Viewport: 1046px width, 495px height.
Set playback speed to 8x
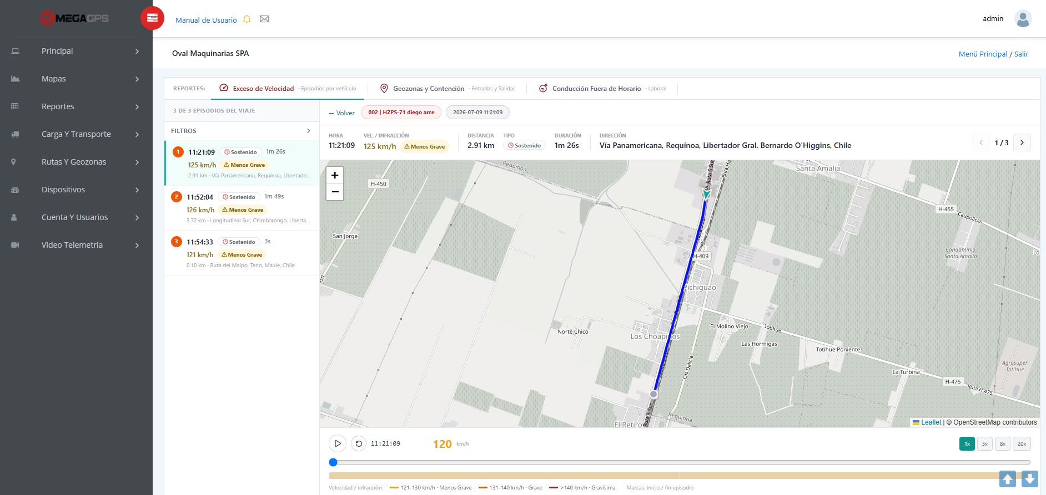[1003, 443]
